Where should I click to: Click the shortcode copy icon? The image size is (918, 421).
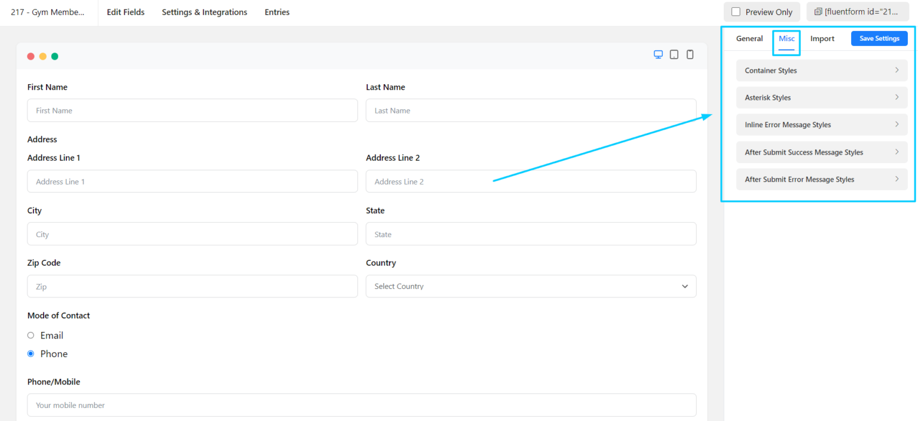click(x=818, y=12)
